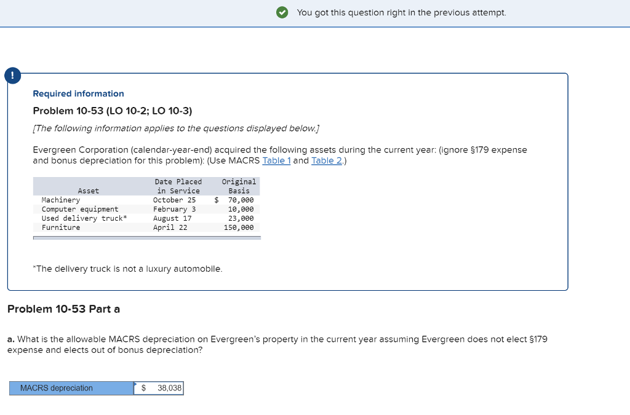The image size is (630, 415).
Task: Click the October 25 date cell
Action: (174, 200)
